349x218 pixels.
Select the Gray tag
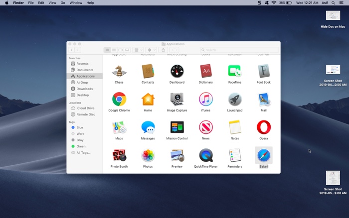click(85, 140)
